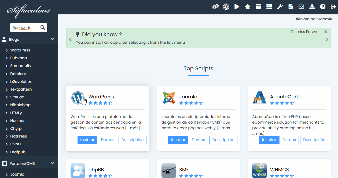Open script ratings via the star icon
338x178 pixels.
[248, 7]
